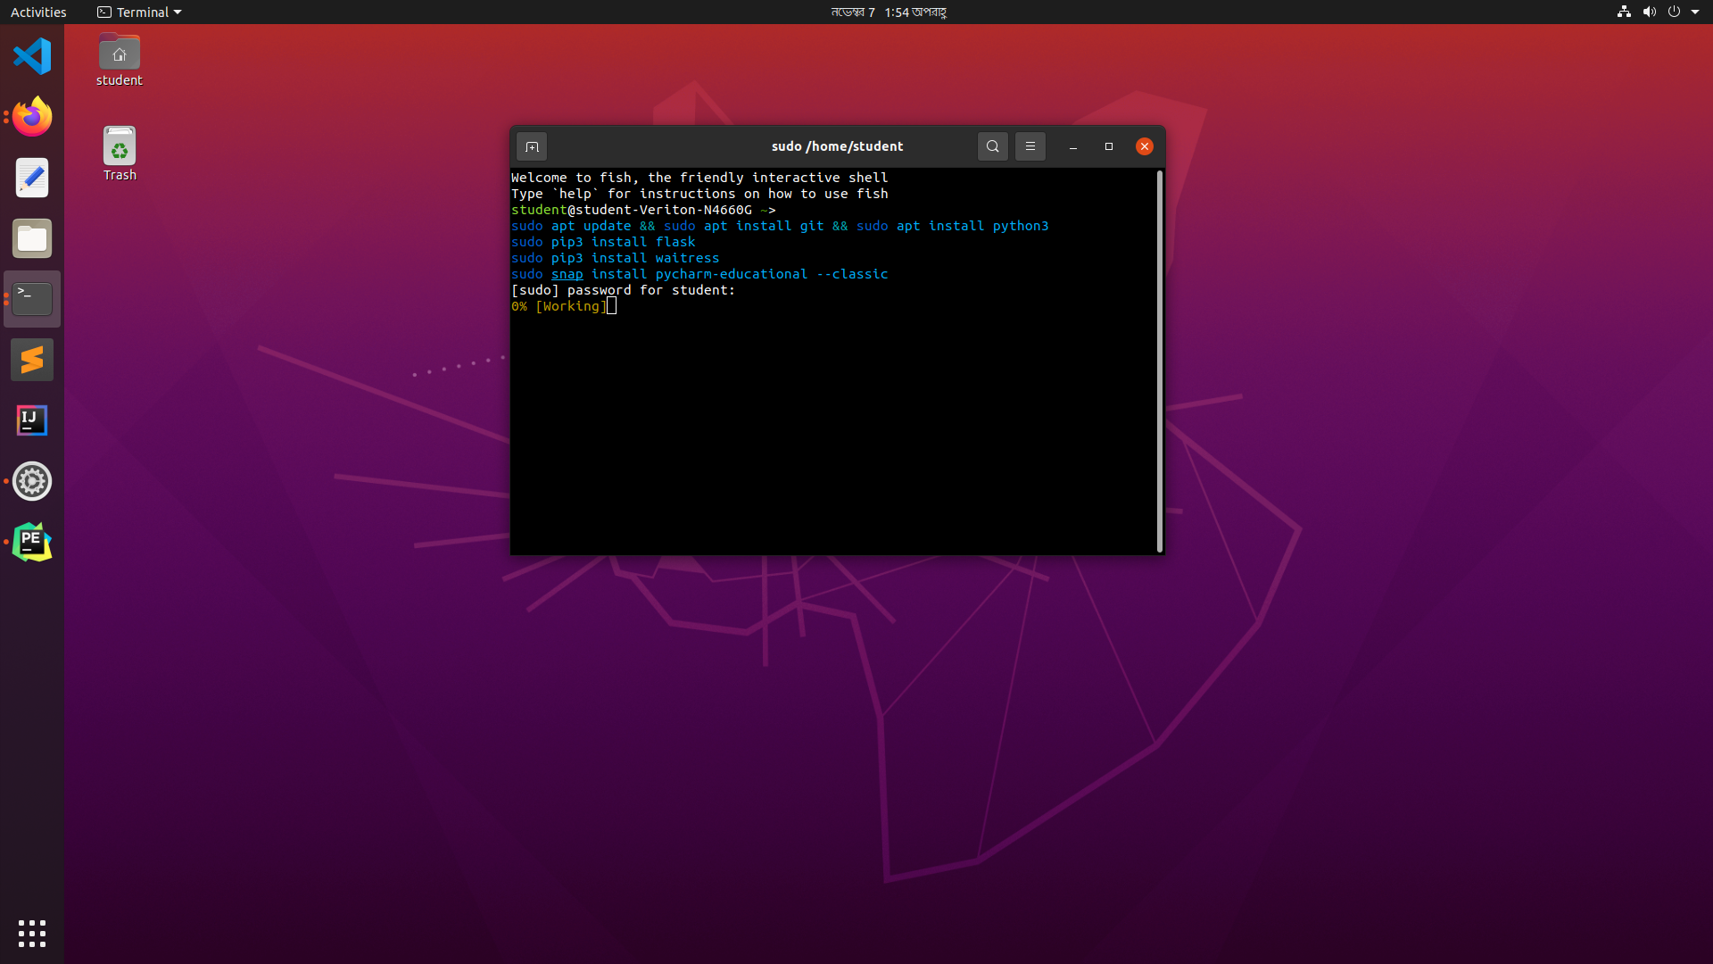Open the Files manager from the dock

[32, 238]
